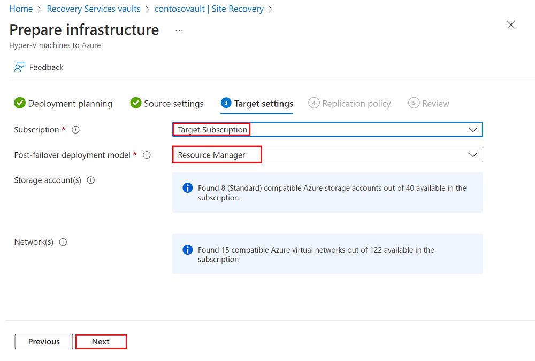Click the info icon in the storage accounts banner

coord(188,188)
